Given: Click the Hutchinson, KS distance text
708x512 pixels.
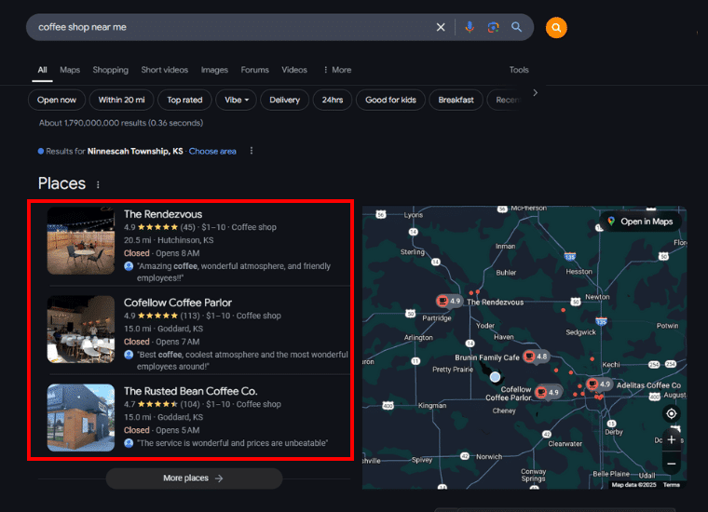Looking at the screenshot, I should click(169, 240).
